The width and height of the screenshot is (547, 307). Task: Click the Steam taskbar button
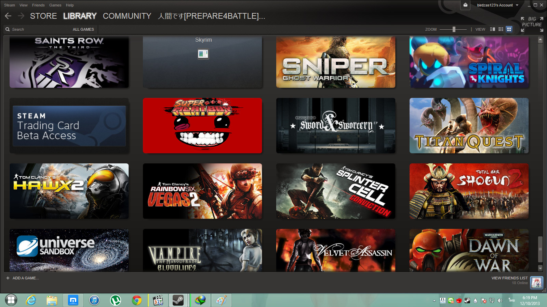[178, 300]
